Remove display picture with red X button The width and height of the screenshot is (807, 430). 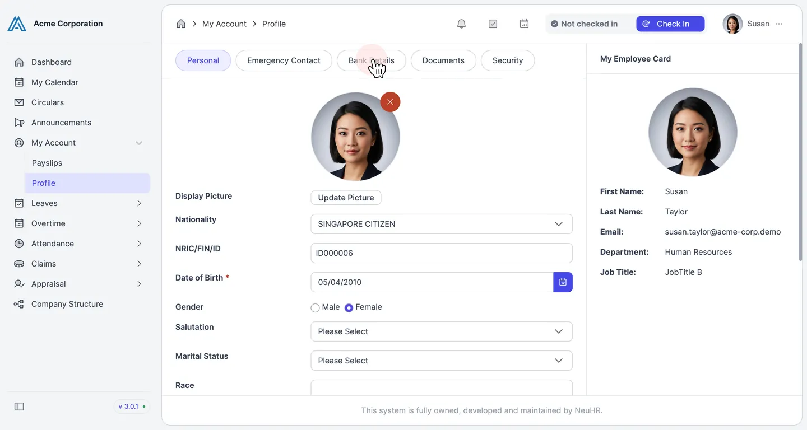390,102
